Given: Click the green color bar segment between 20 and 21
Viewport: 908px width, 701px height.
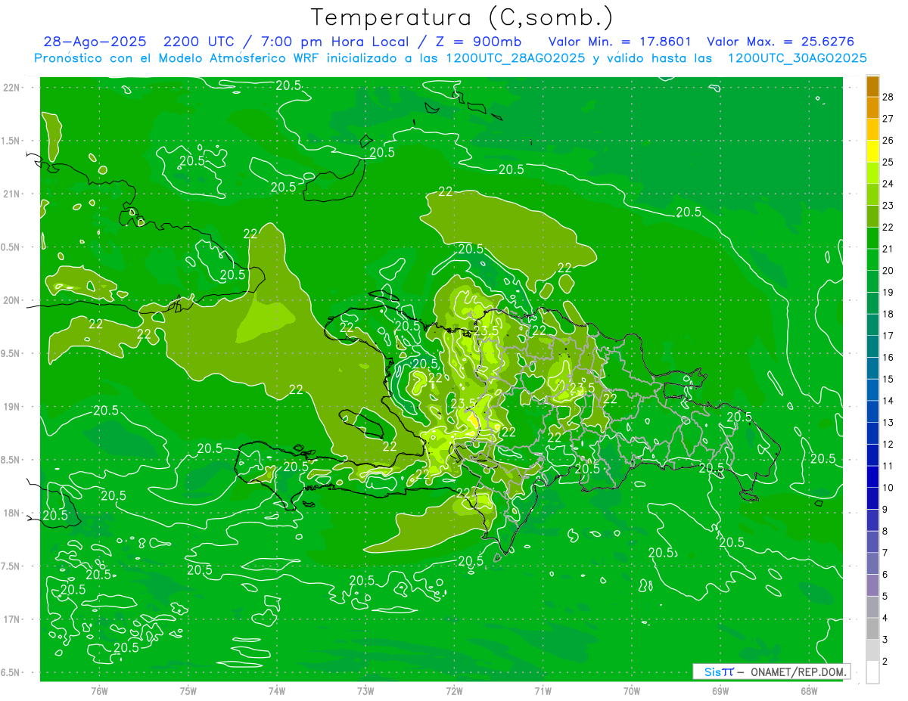Looking at the screenshot, I should pyautogui.click(x=872, y=259).
